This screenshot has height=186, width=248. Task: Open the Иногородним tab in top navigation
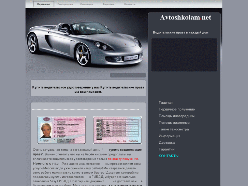pos(65,4)
